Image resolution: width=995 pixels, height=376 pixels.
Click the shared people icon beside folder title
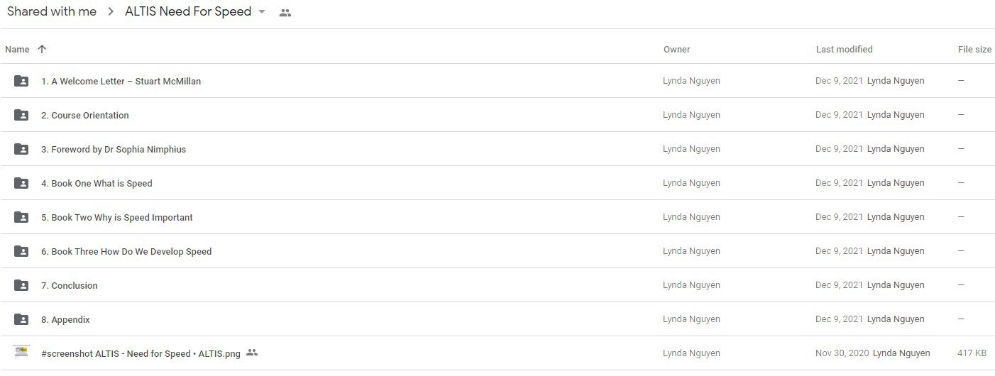pyautogui.click(x=285, y=13)
